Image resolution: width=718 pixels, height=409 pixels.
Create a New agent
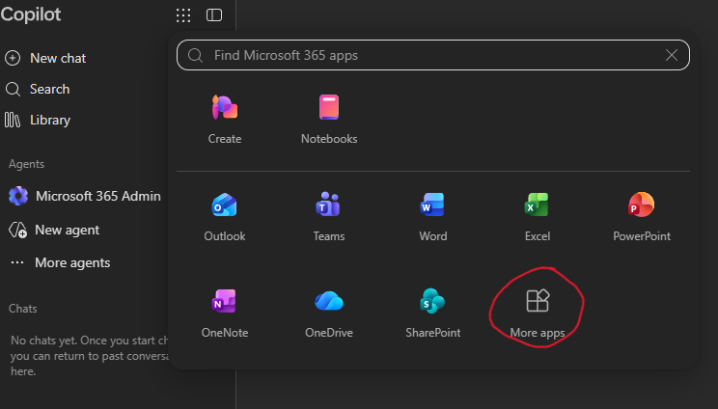54,230
